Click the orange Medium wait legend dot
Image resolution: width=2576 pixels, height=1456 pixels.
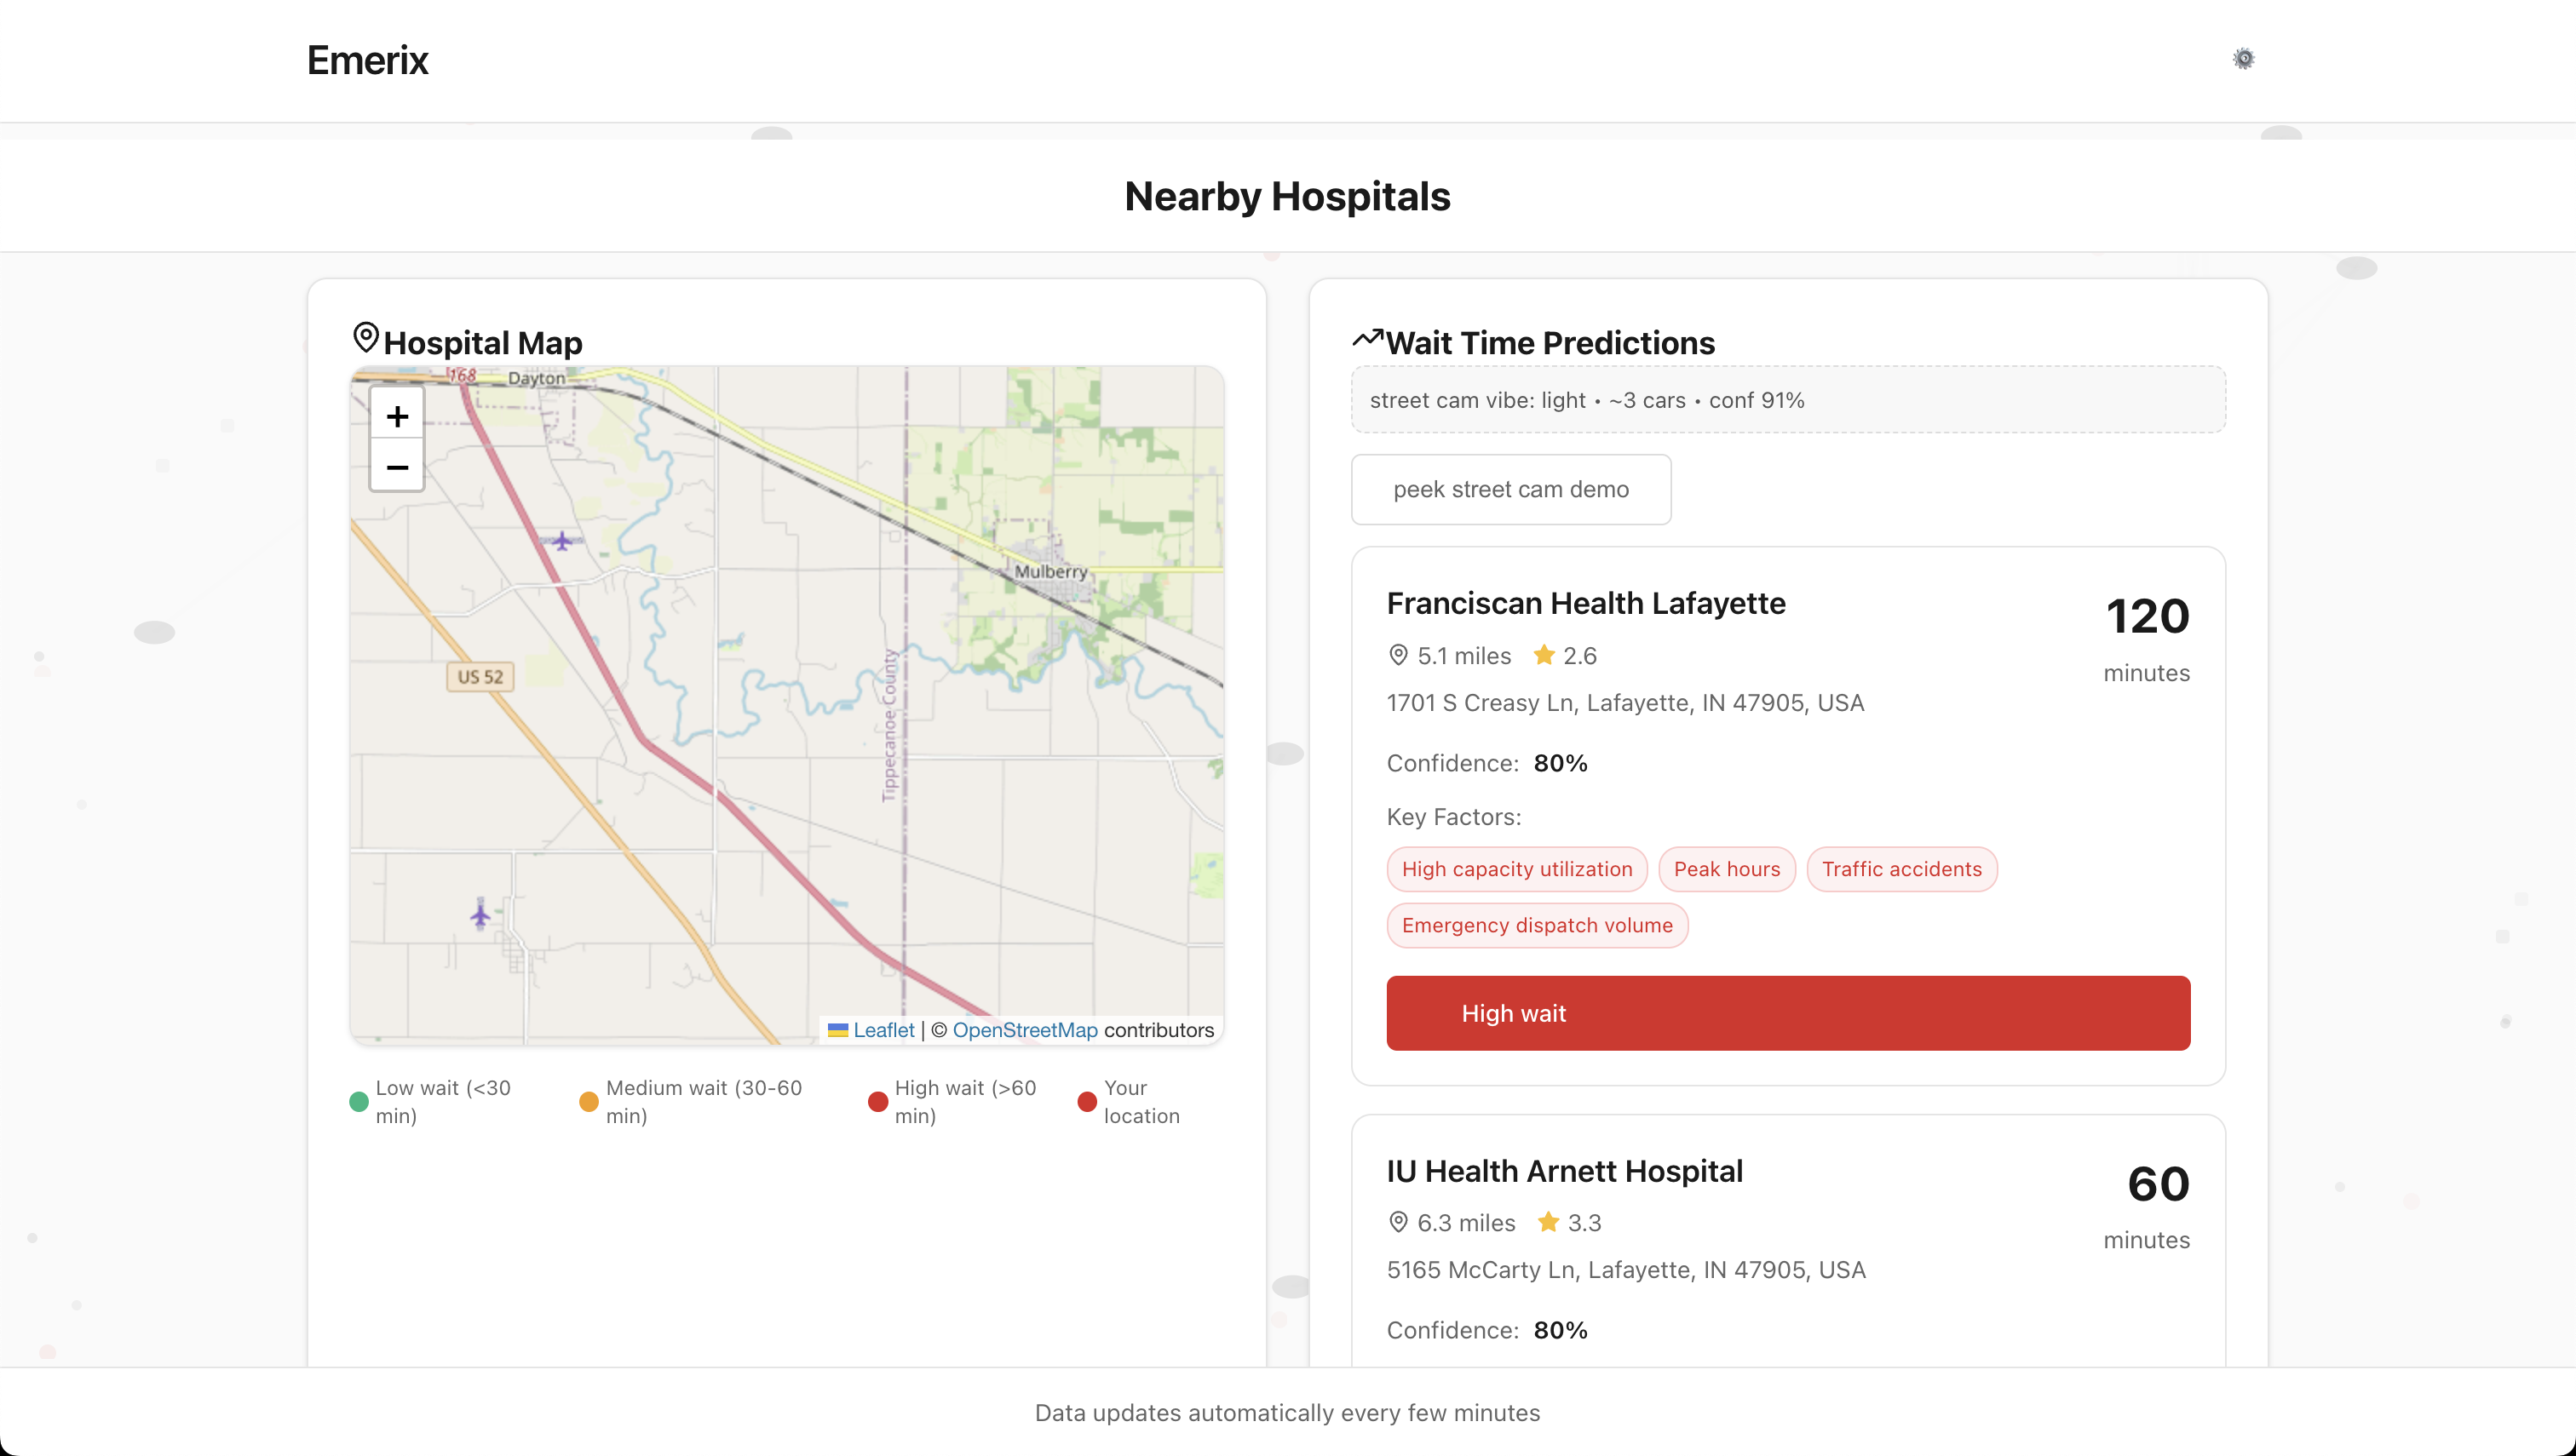point(589,1102)
